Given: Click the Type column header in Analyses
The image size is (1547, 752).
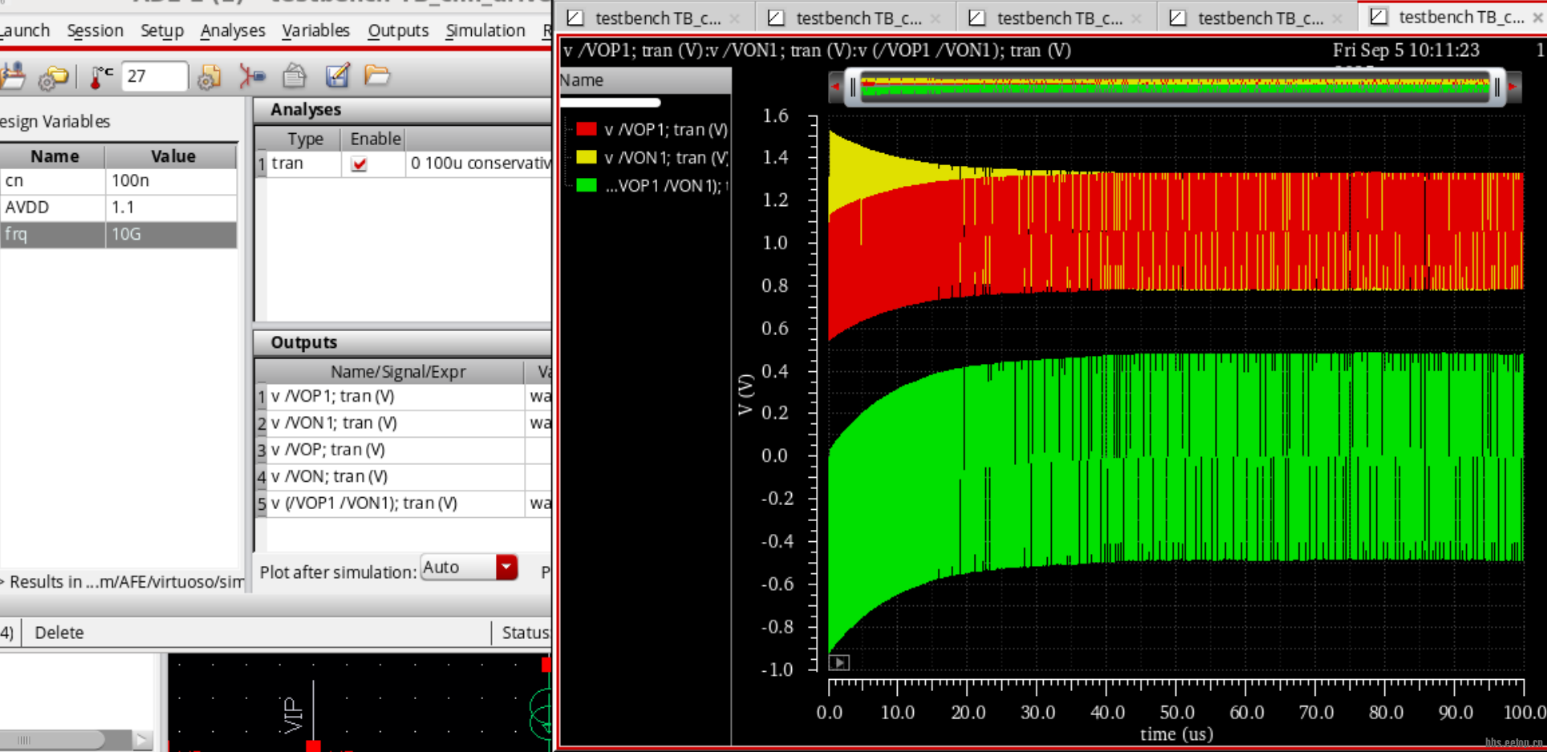Looking at the screenshot, I should [305, 139].
